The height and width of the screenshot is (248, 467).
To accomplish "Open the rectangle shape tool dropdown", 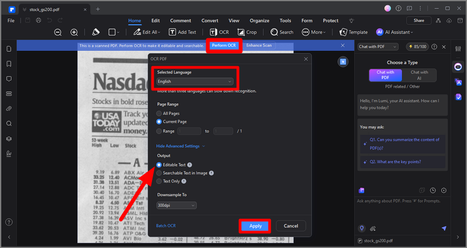I will pos(114,32).
